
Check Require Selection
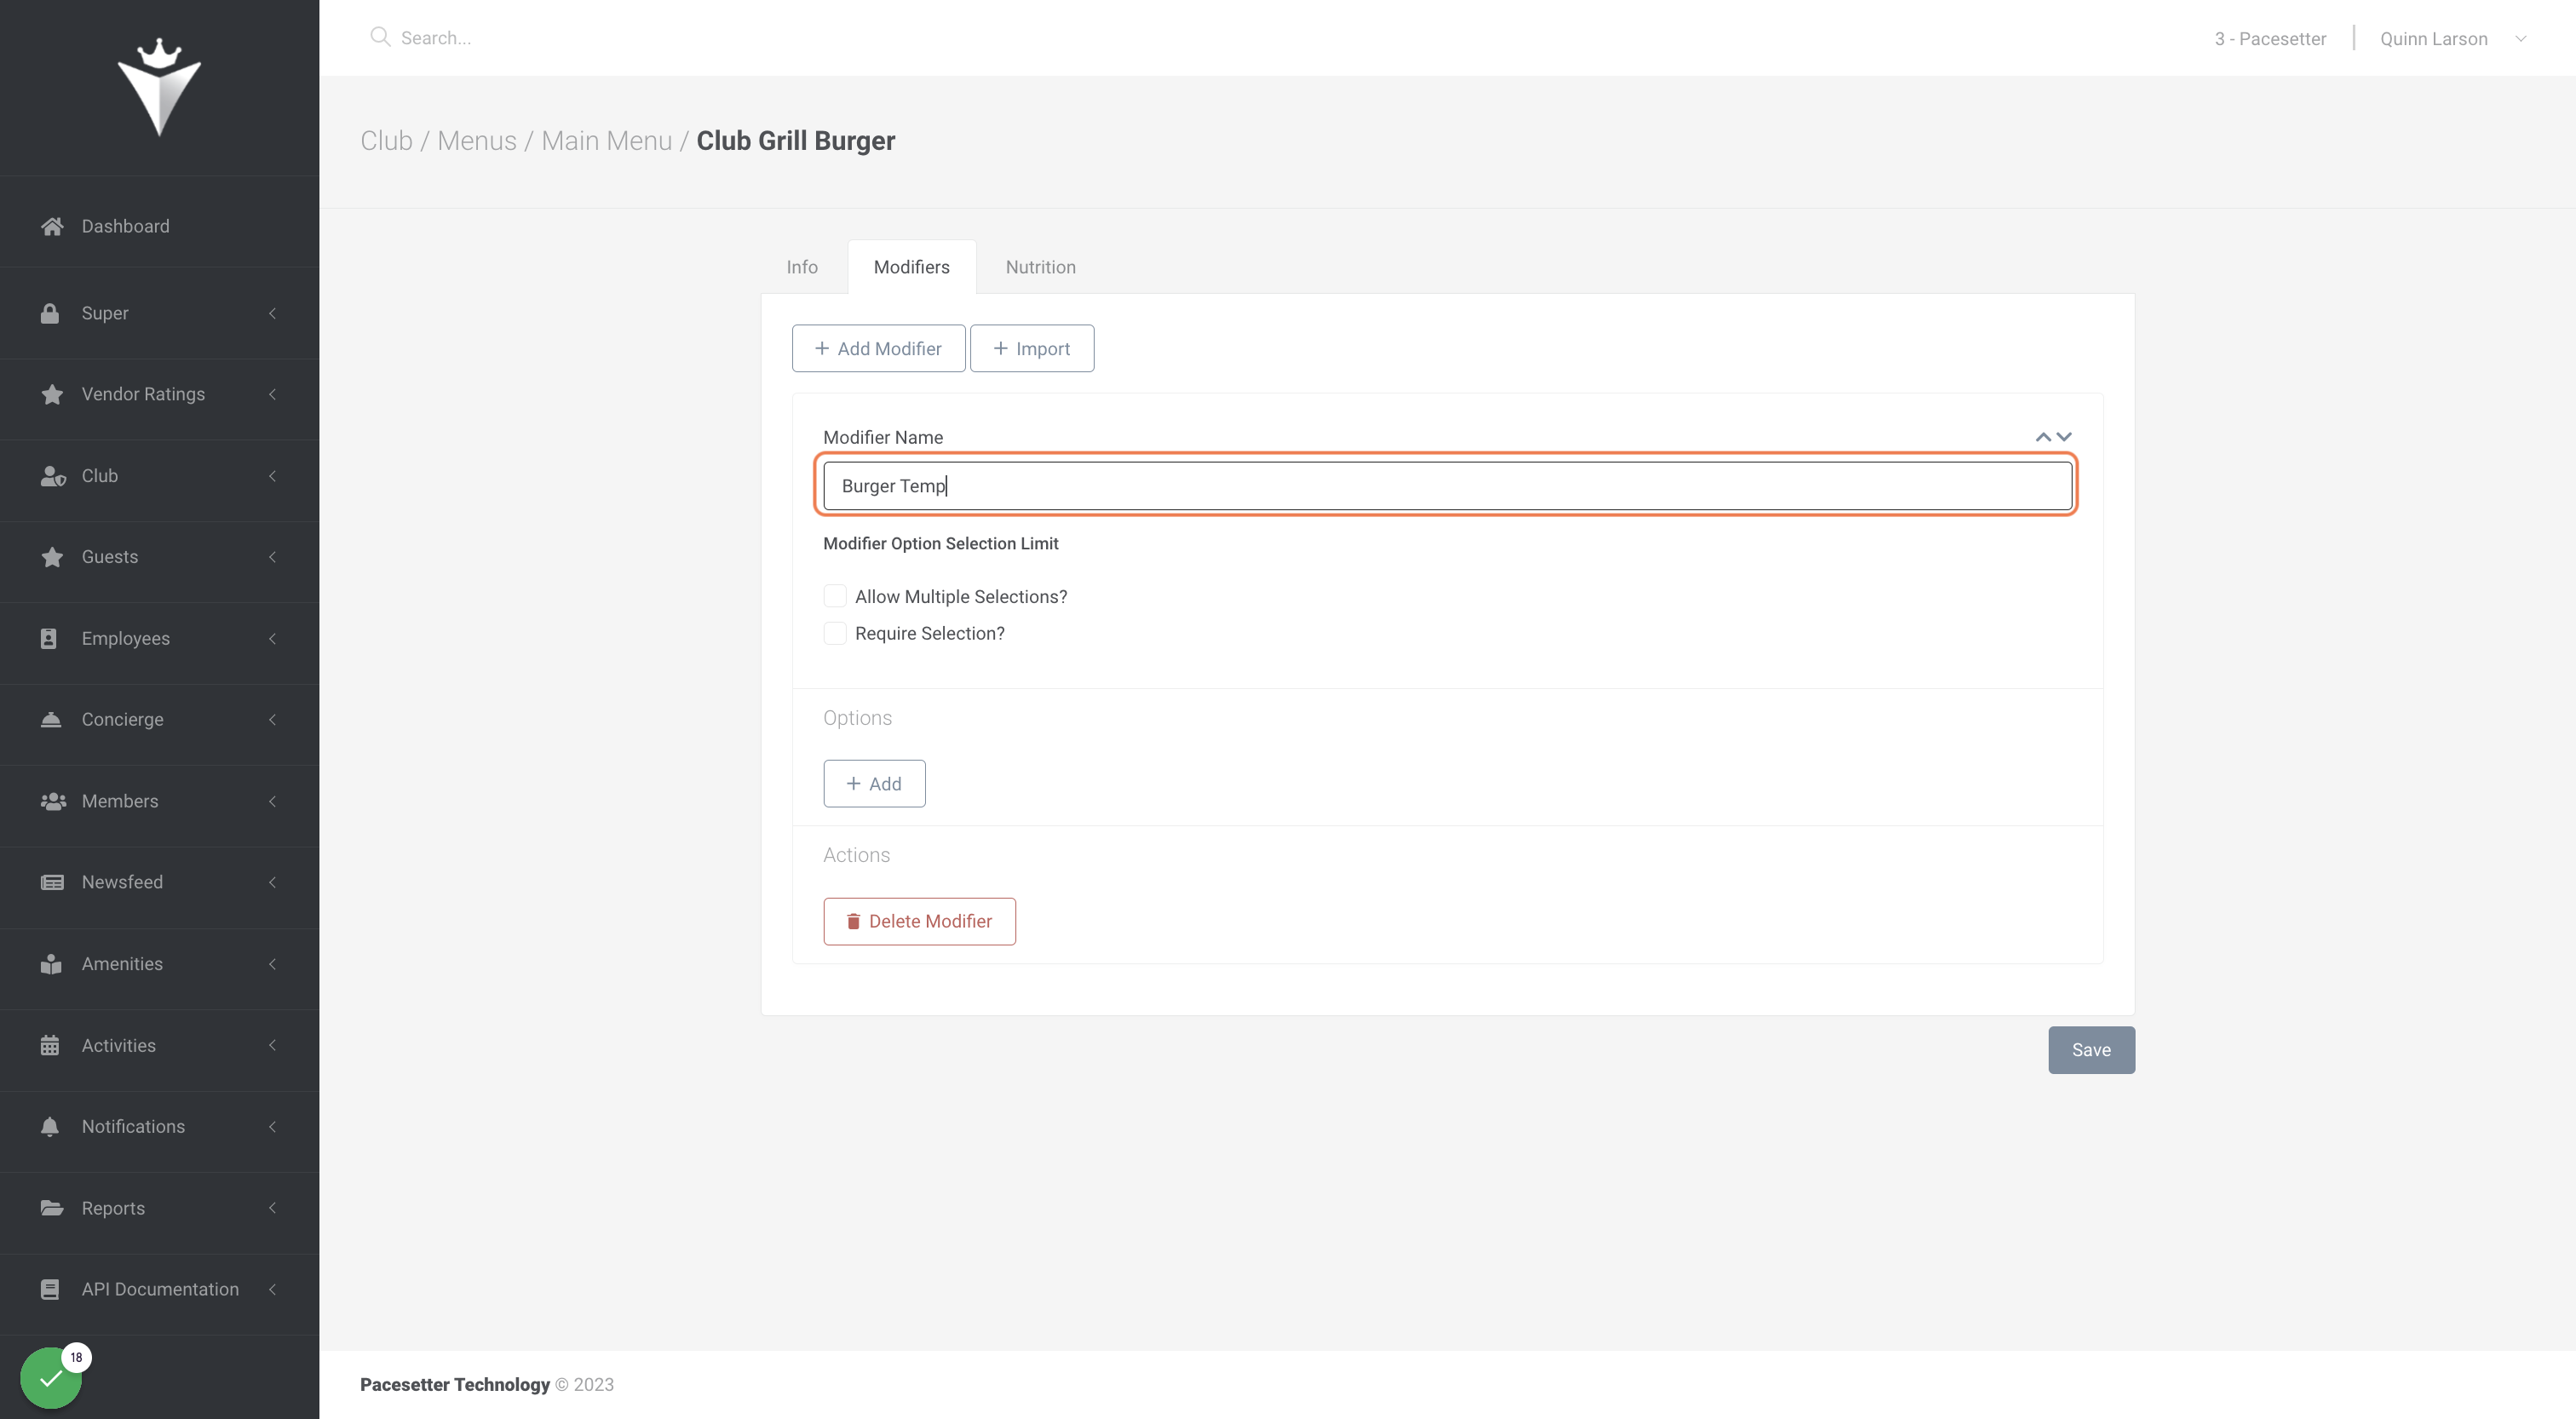(x=835, y=633)
